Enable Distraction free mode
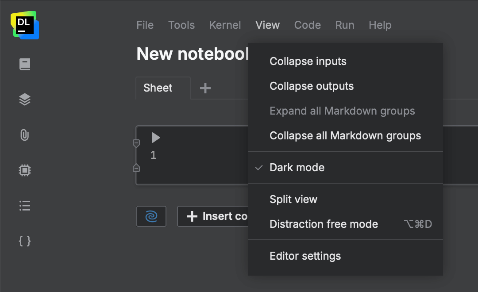478x292 pixels. 346,224
